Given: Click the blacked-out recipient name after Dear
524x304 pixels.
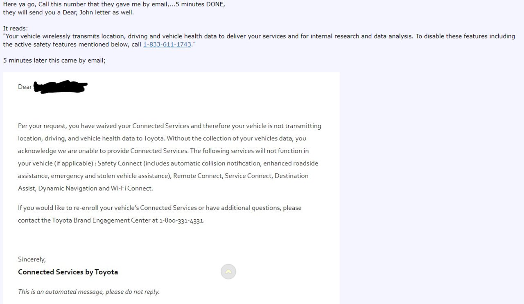Looking at the screenshot, I should click(x=61, y=87).
